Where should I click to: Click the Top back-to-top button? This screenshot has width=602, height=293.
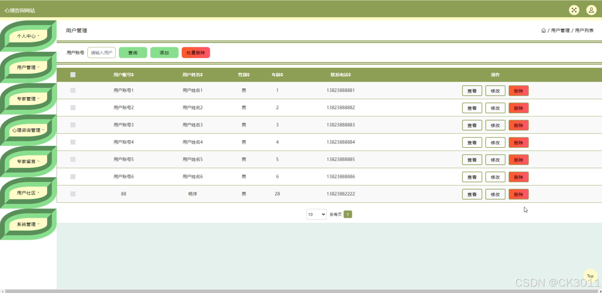590,276
